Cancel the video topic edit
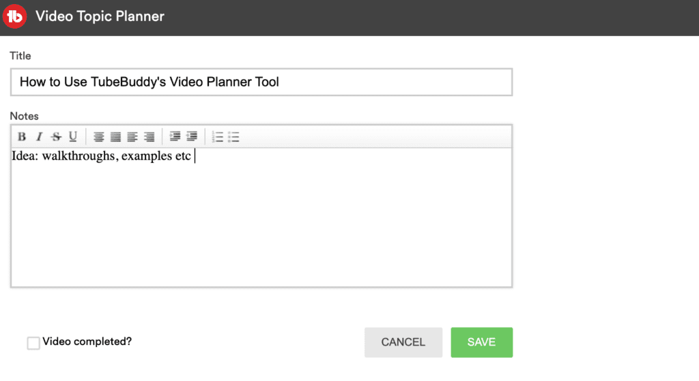Screen dimensions: 699x381 click(403, 342)
